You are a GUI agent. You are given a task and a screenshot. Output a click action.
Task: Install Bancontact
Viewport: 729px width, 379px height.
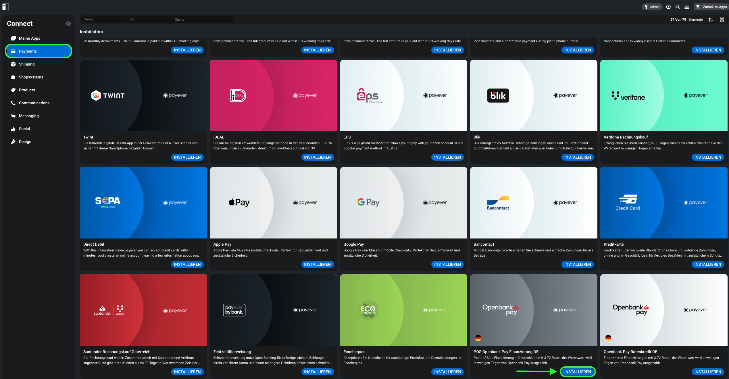(578, 264)
